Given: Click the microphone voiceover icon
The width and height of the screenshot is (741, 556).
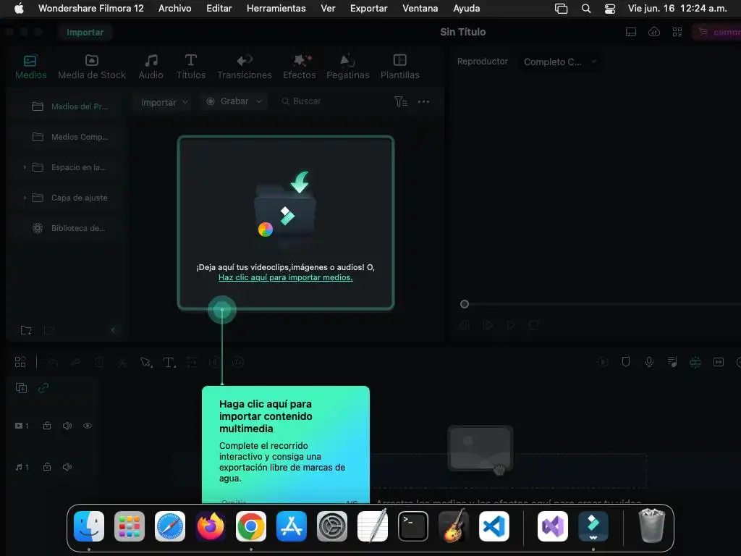Looking at the screenshot, I should (x=649, y=362).
